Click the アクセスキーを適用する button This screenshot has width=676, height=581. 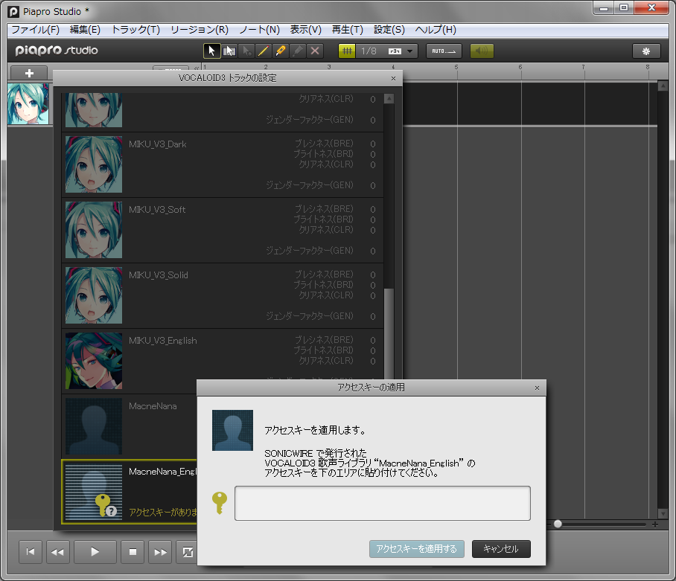[416, 549]
